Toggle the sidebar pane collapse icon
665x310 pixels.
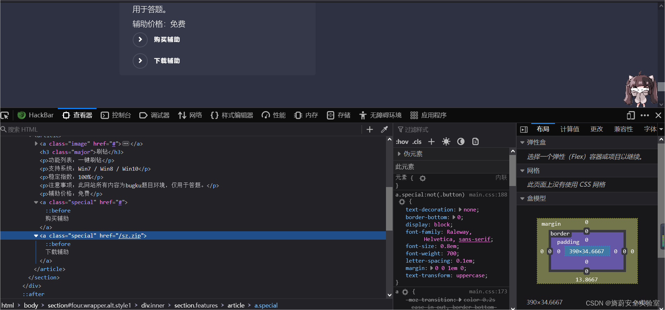click(x=524, y=130)
